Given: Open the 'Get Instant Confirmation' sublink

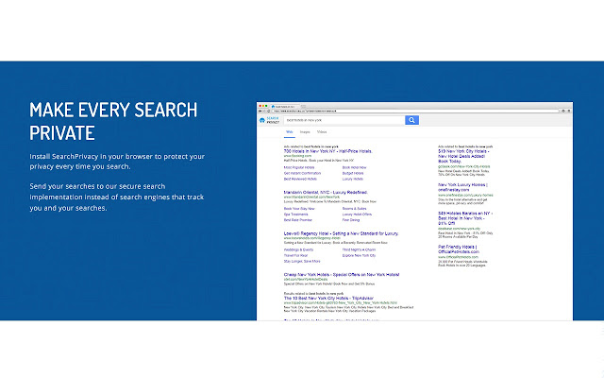Looking at the screenshot, I should pyautogui.click(x=302, y=174).
